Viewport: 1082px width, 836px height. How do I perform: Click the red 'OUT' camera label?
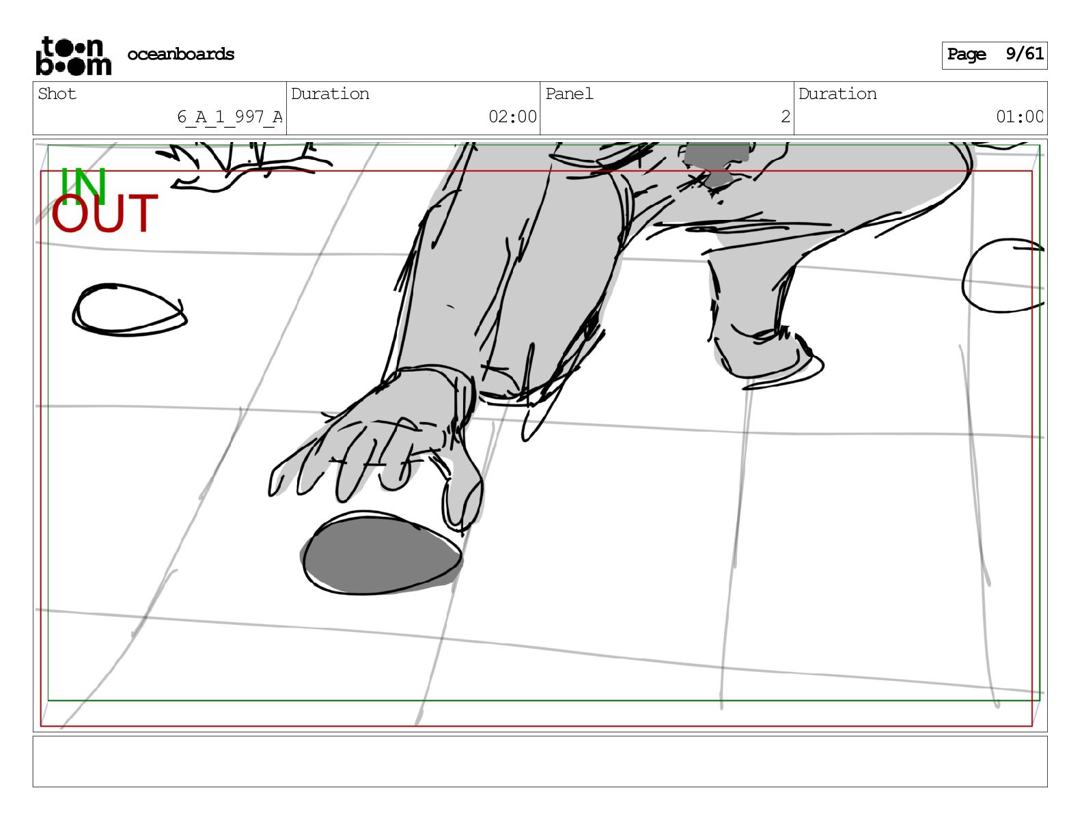[105, 213]
